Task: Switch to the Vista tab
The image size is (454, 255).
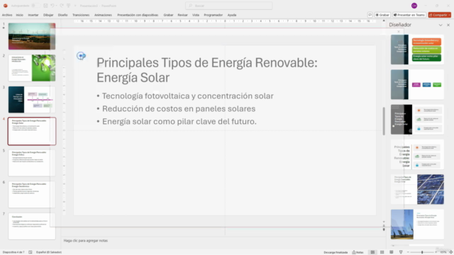Action: coord(196,15)
